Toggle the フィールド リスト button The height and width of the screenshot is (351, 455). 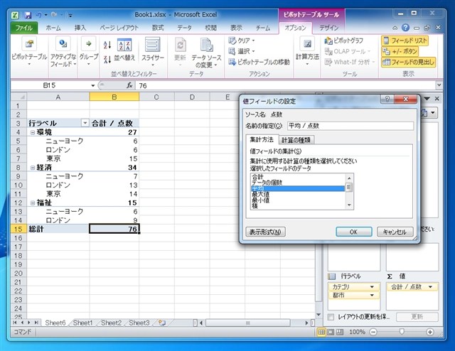click(x=405, y=40)
